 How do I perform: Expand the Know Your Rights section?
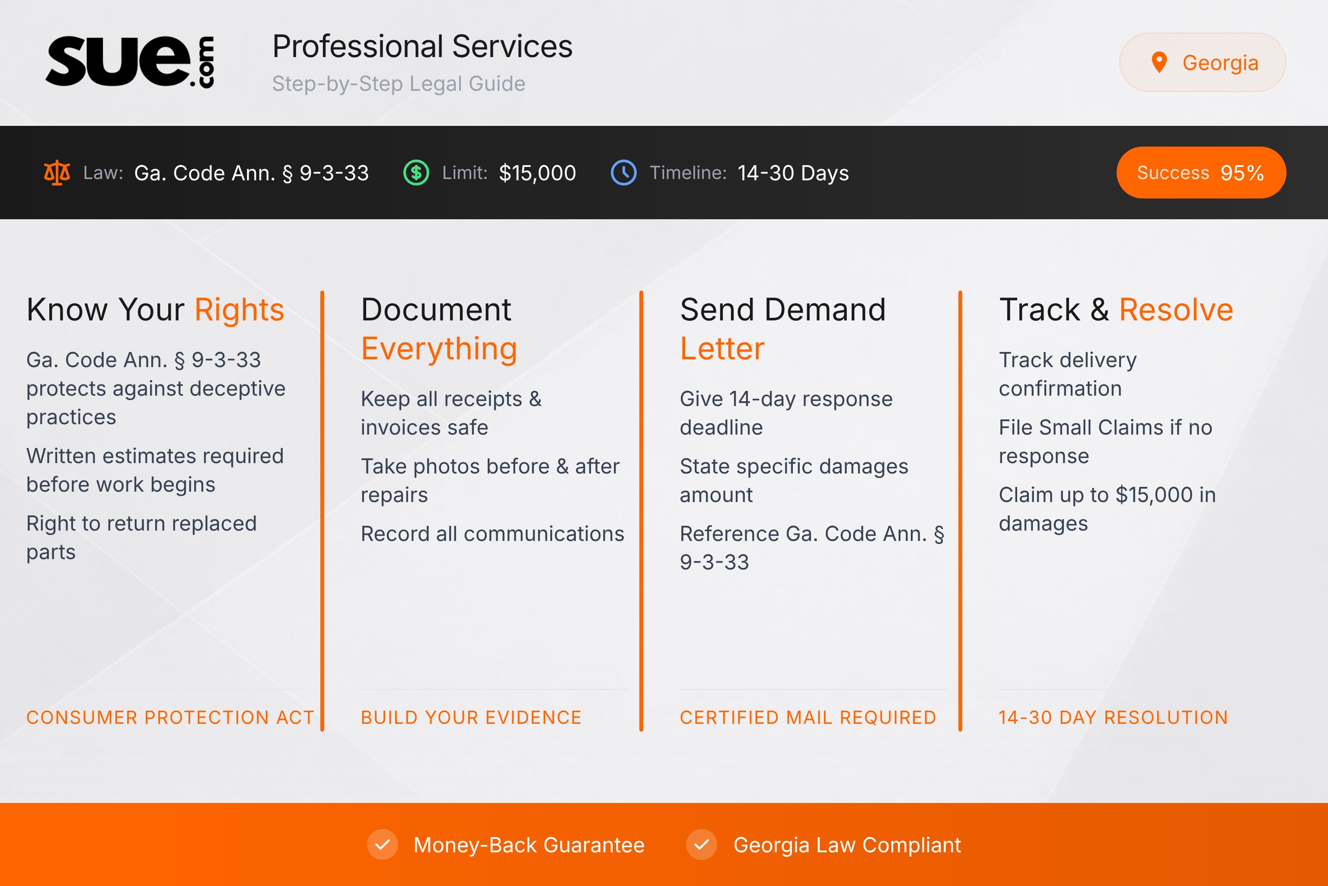pos(155,309)
